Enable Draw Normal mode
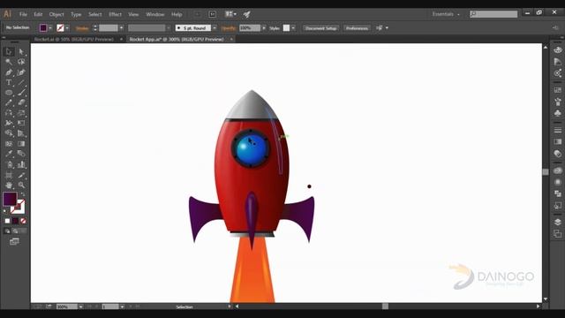 [8, 231]
